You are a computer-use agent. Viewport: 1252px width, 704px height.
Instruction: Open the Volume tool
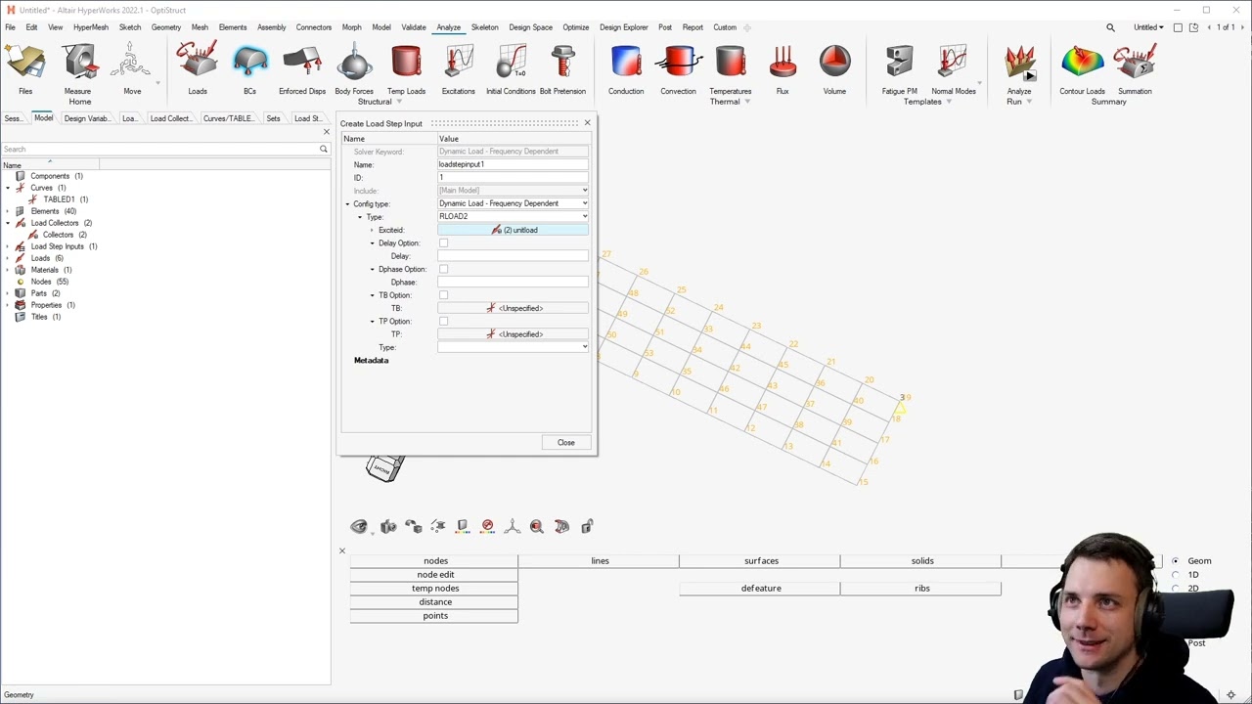tap(834, 70)
